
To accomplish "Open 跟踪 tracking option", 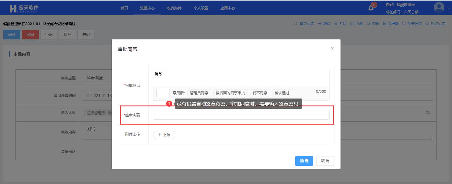I will pyautogui.click(x=325, y=24).
